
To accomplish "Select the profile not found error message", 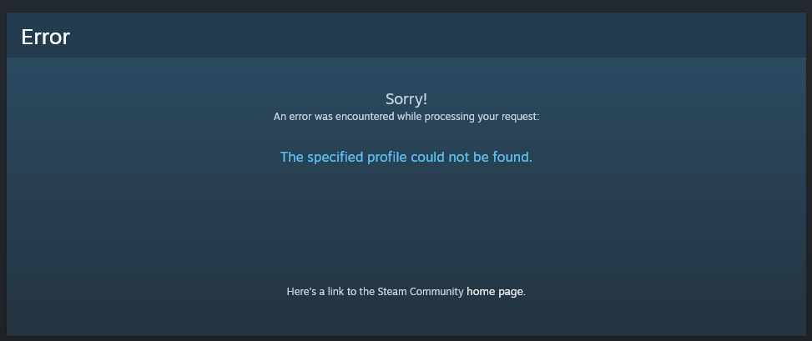I will point(406,157).
